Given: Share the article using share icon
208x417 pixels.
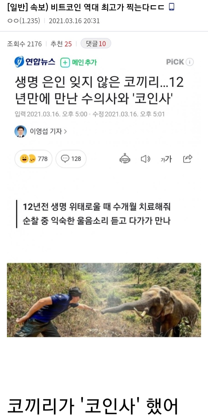Looking at the screenshot, I should (x=188, y=159).
